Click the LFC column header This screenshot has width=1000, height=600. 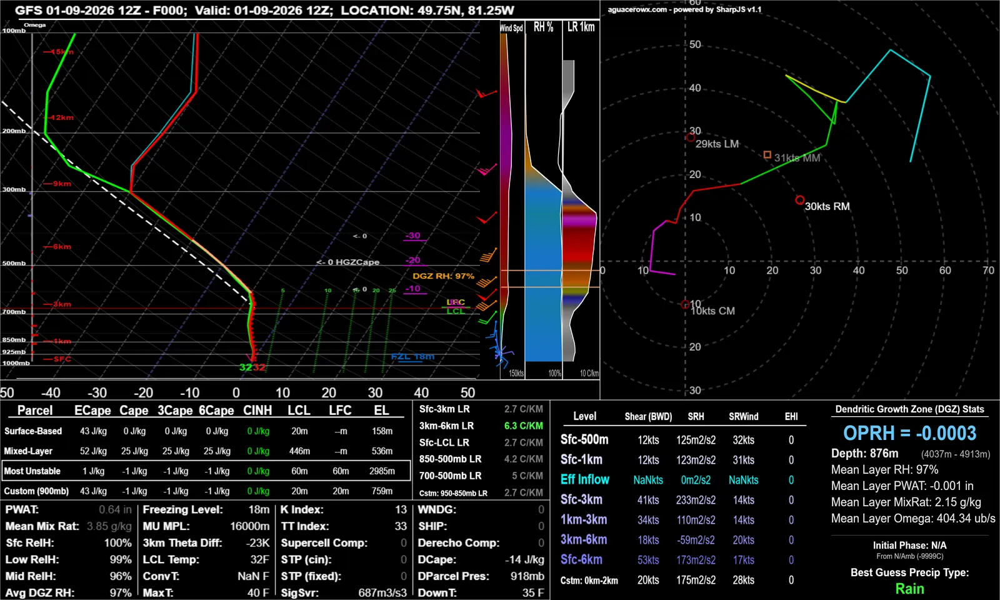coord(340,411)
